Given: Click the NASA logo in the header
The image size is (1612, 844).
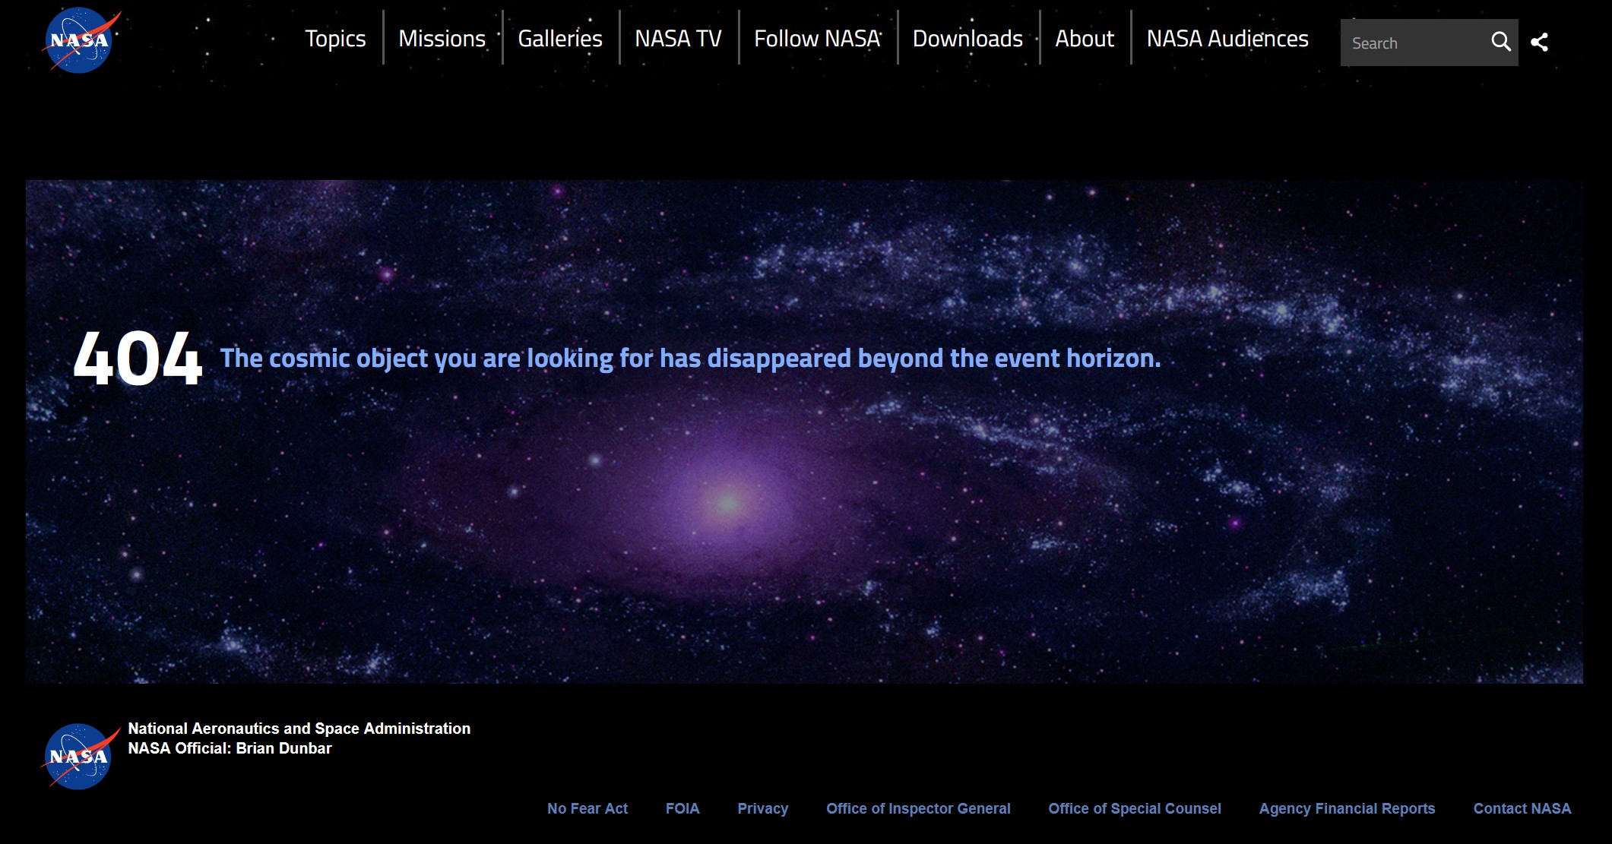Looking at the screenshot, I should coord(81,40).
